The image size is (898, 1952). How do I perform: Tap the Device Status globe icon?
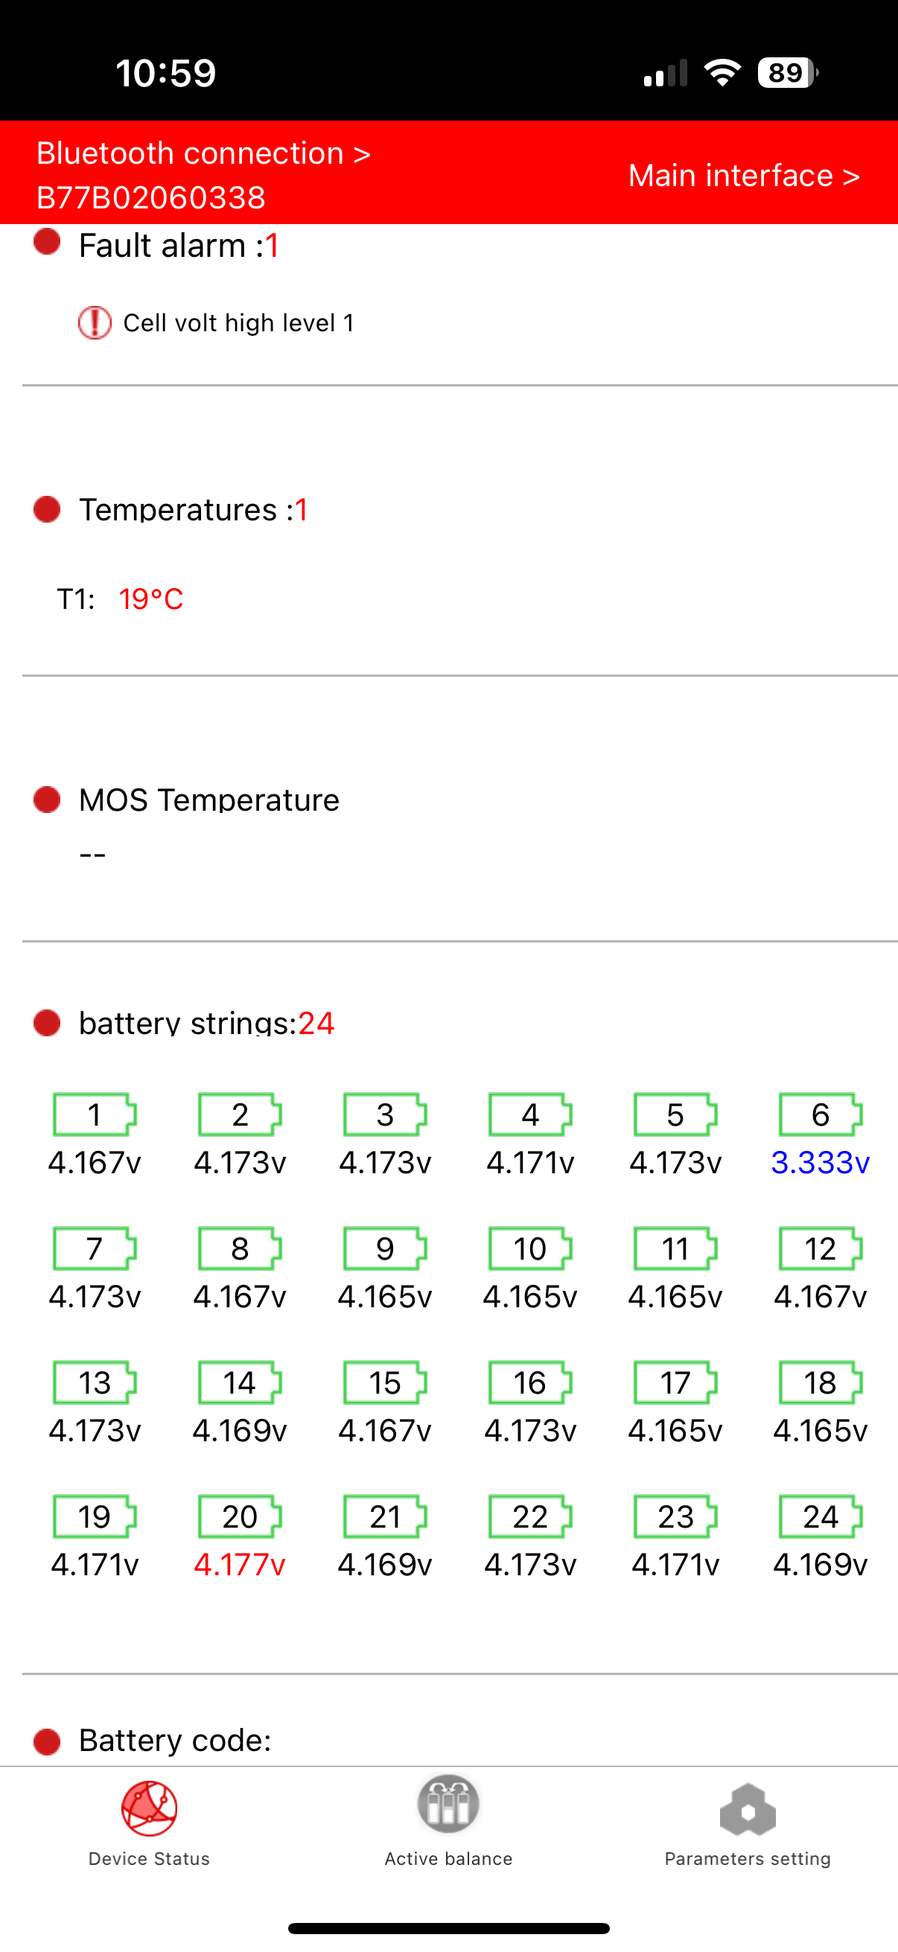coord(149,1808)
